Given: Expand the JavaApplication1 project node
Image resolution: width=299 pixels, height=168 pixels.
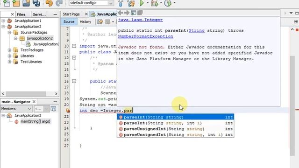Looking at the screenshot, I should pyautogui.click(x=3, y=21).
